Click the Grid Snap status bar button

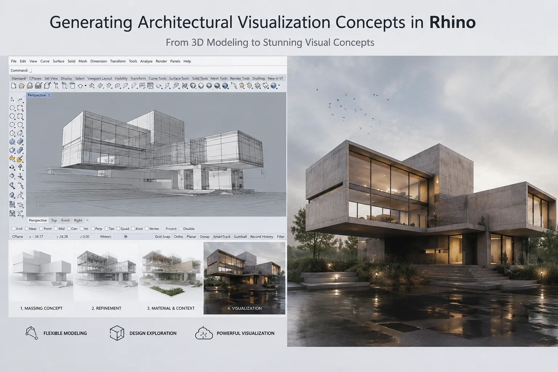(x=162, y=236)
